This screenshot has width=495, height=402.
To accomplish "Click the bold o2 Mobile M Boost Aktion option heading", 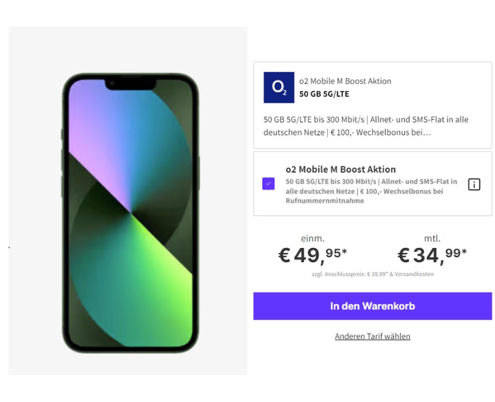I will click(x=341, y=169).
